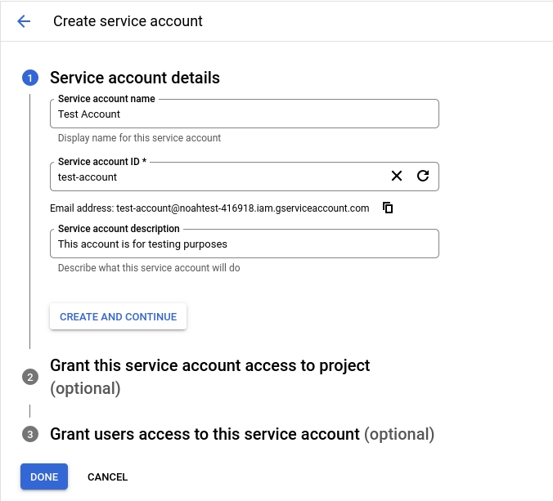Screen dimensions: 553x501
Task: Click the step 3 number circle
Action: click(30, 434)
